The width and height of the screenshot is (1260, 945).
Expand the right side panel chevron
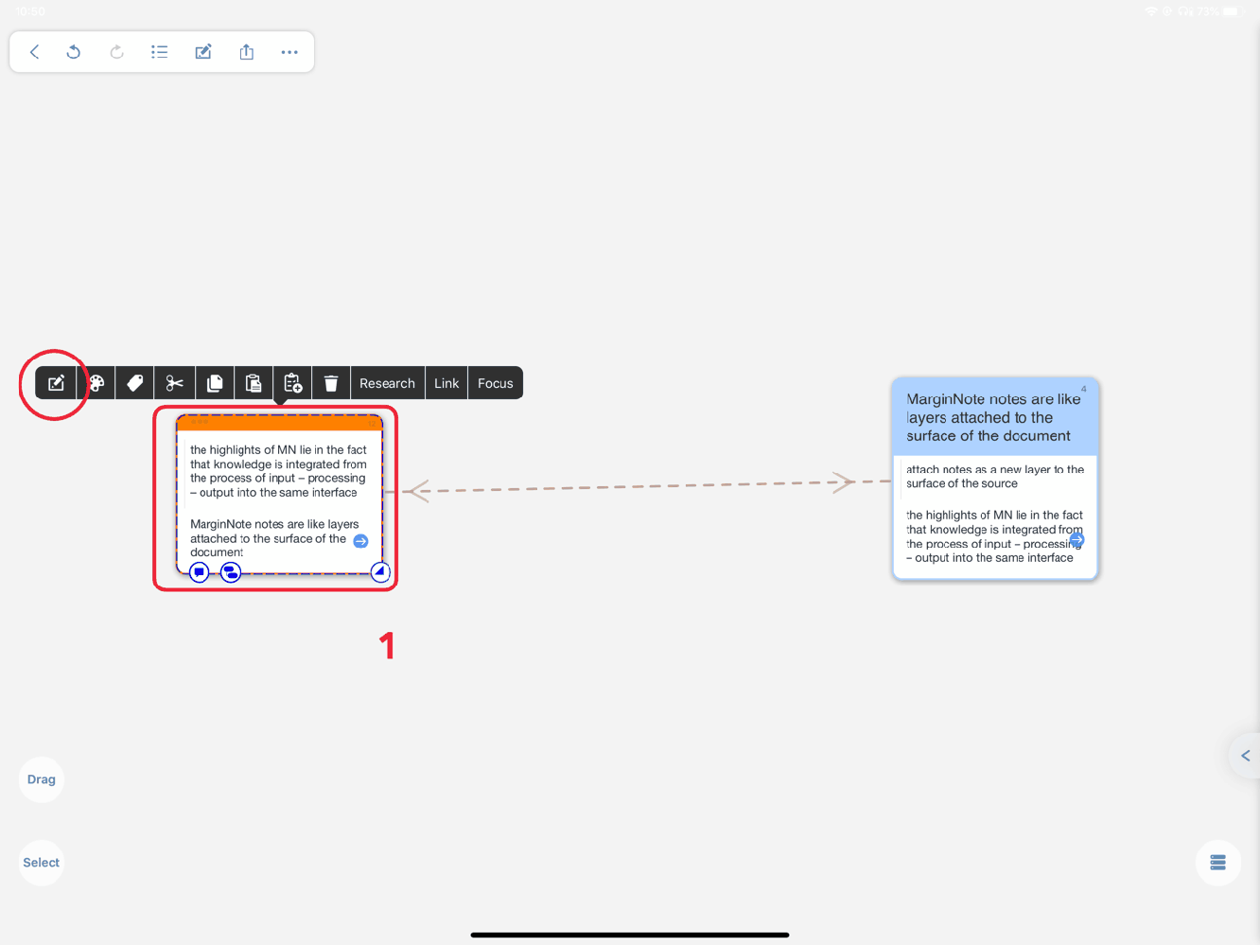[1245, 756]
